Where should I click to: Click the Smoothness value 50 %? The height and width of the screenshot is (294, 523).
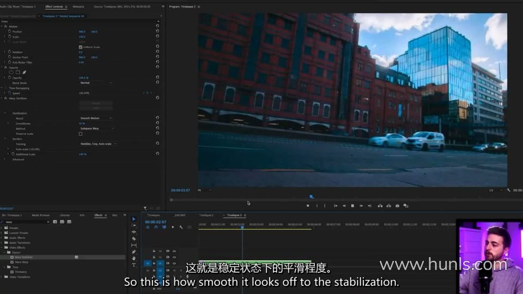pos(82,124)
